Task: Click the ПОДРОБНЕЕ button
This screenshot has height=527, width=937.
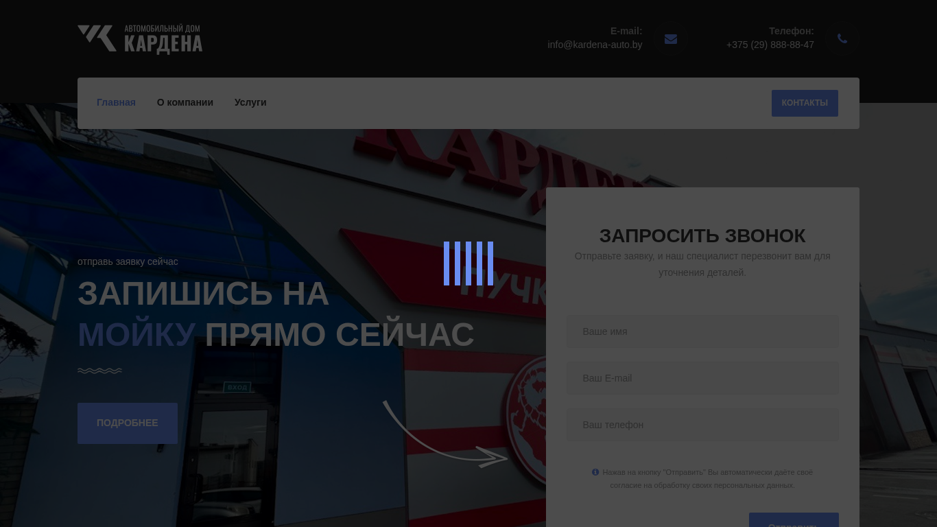Action: (128, 423)
